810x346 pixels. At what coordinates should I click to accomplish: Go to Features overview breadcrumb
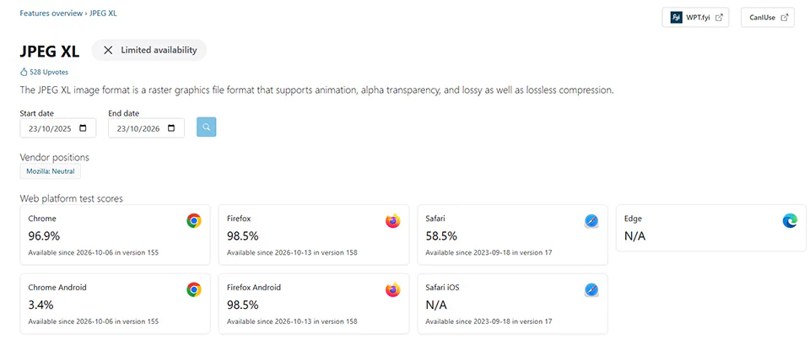51,14
